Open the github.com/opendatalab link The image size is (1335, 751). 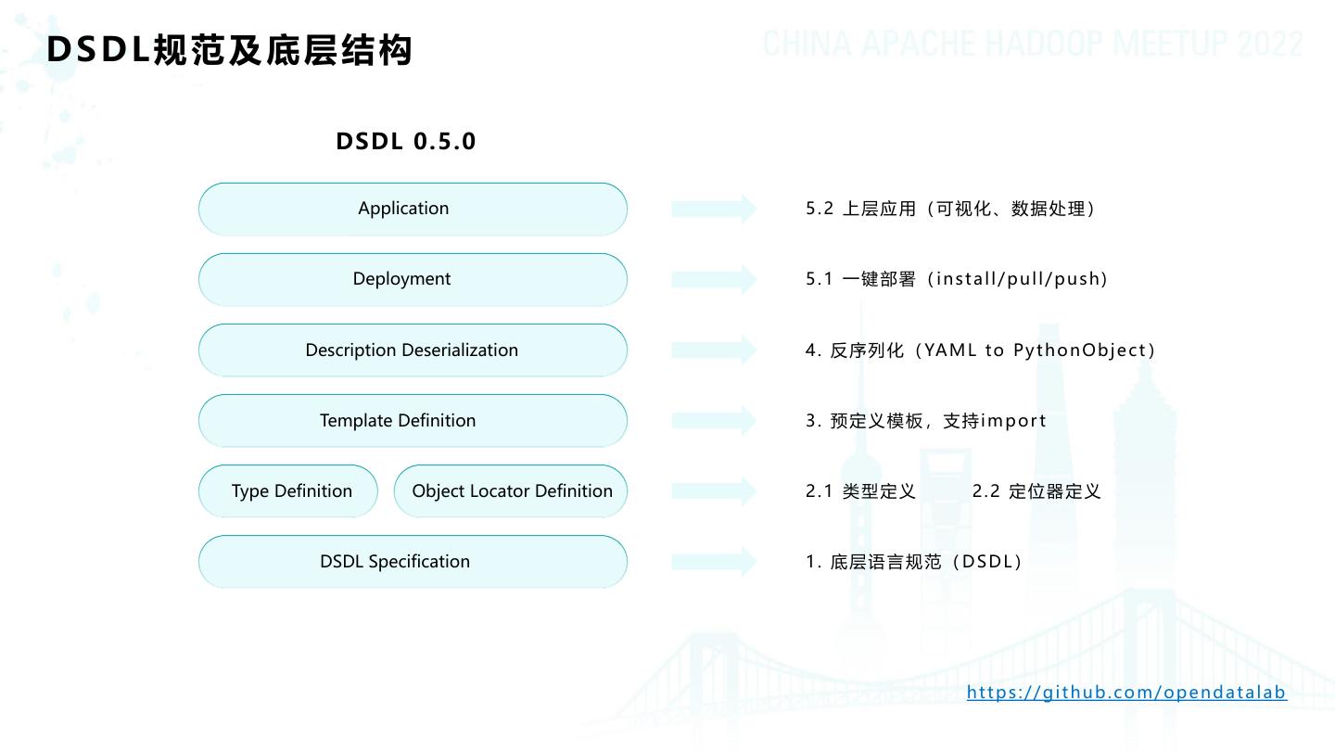pos(1126,693)
